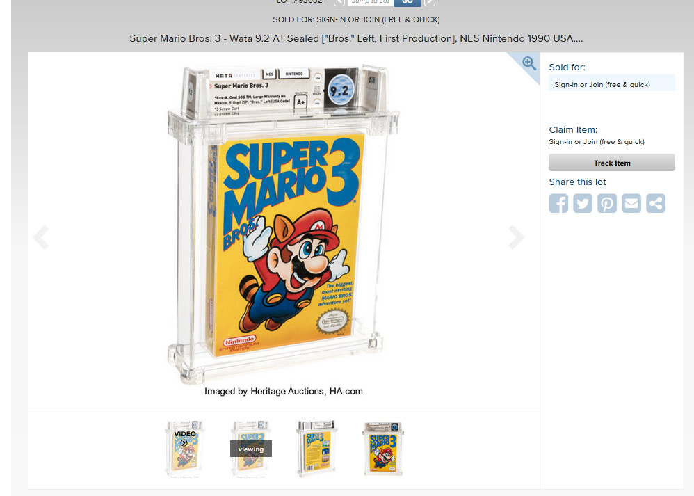Share this lot on Facebook

[558, 203]
